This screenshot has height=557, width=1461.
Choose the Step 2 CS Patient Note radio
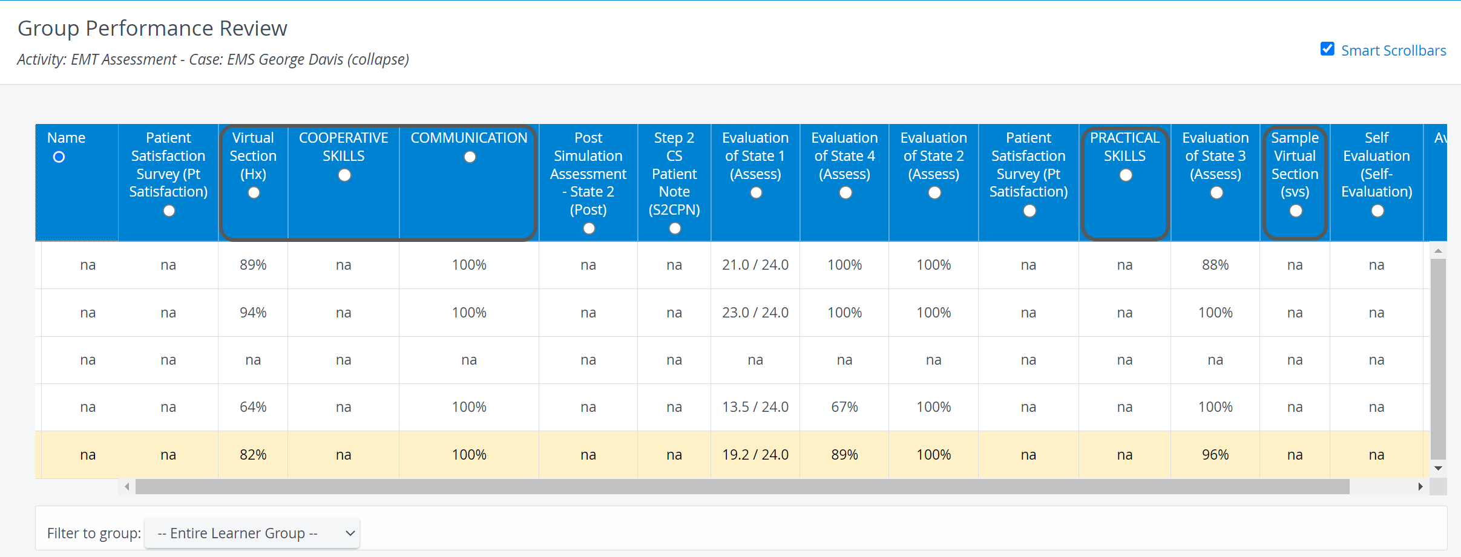click(x=675, y=229)
